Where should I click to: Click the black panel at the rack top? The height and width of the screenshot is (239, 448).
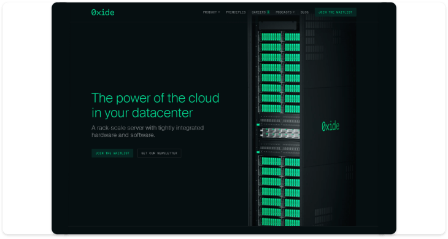277,25
